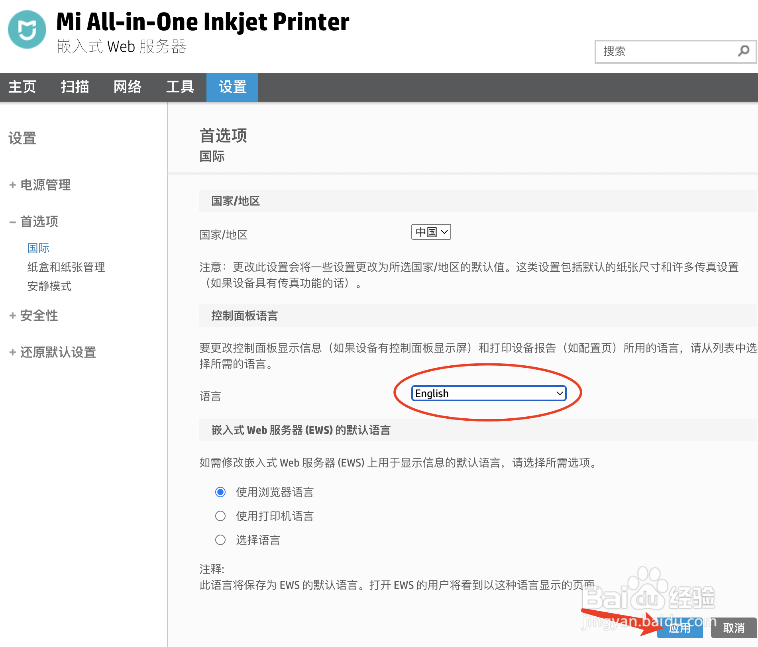Expand the 还原默认设置 section
The height and width of the screenshot is (647, 758).
53,352
